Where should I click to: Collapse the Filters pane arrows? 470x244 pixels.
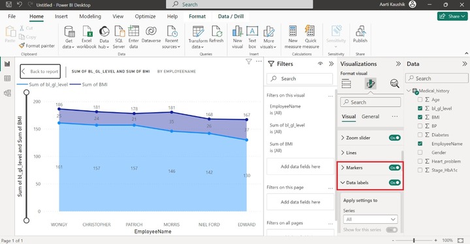point(331,63)
